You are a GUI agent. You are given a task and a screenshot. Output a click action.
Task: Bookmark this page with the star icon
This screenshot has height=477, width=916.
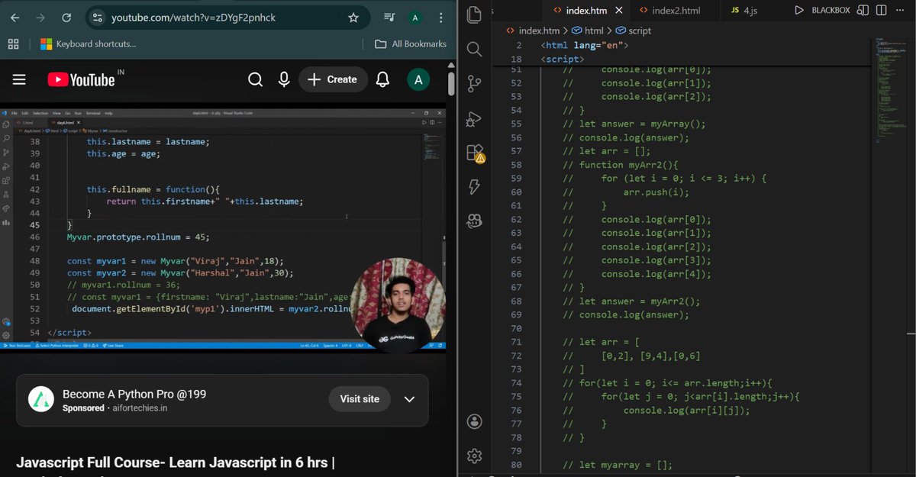coord(353,17)
